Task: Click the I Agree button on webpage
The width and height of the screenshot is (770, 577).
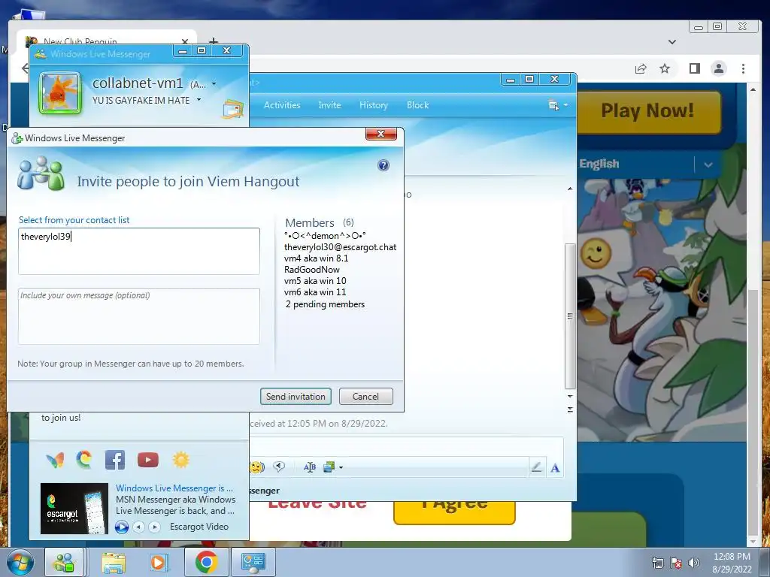Action: (x=454, y=512)
